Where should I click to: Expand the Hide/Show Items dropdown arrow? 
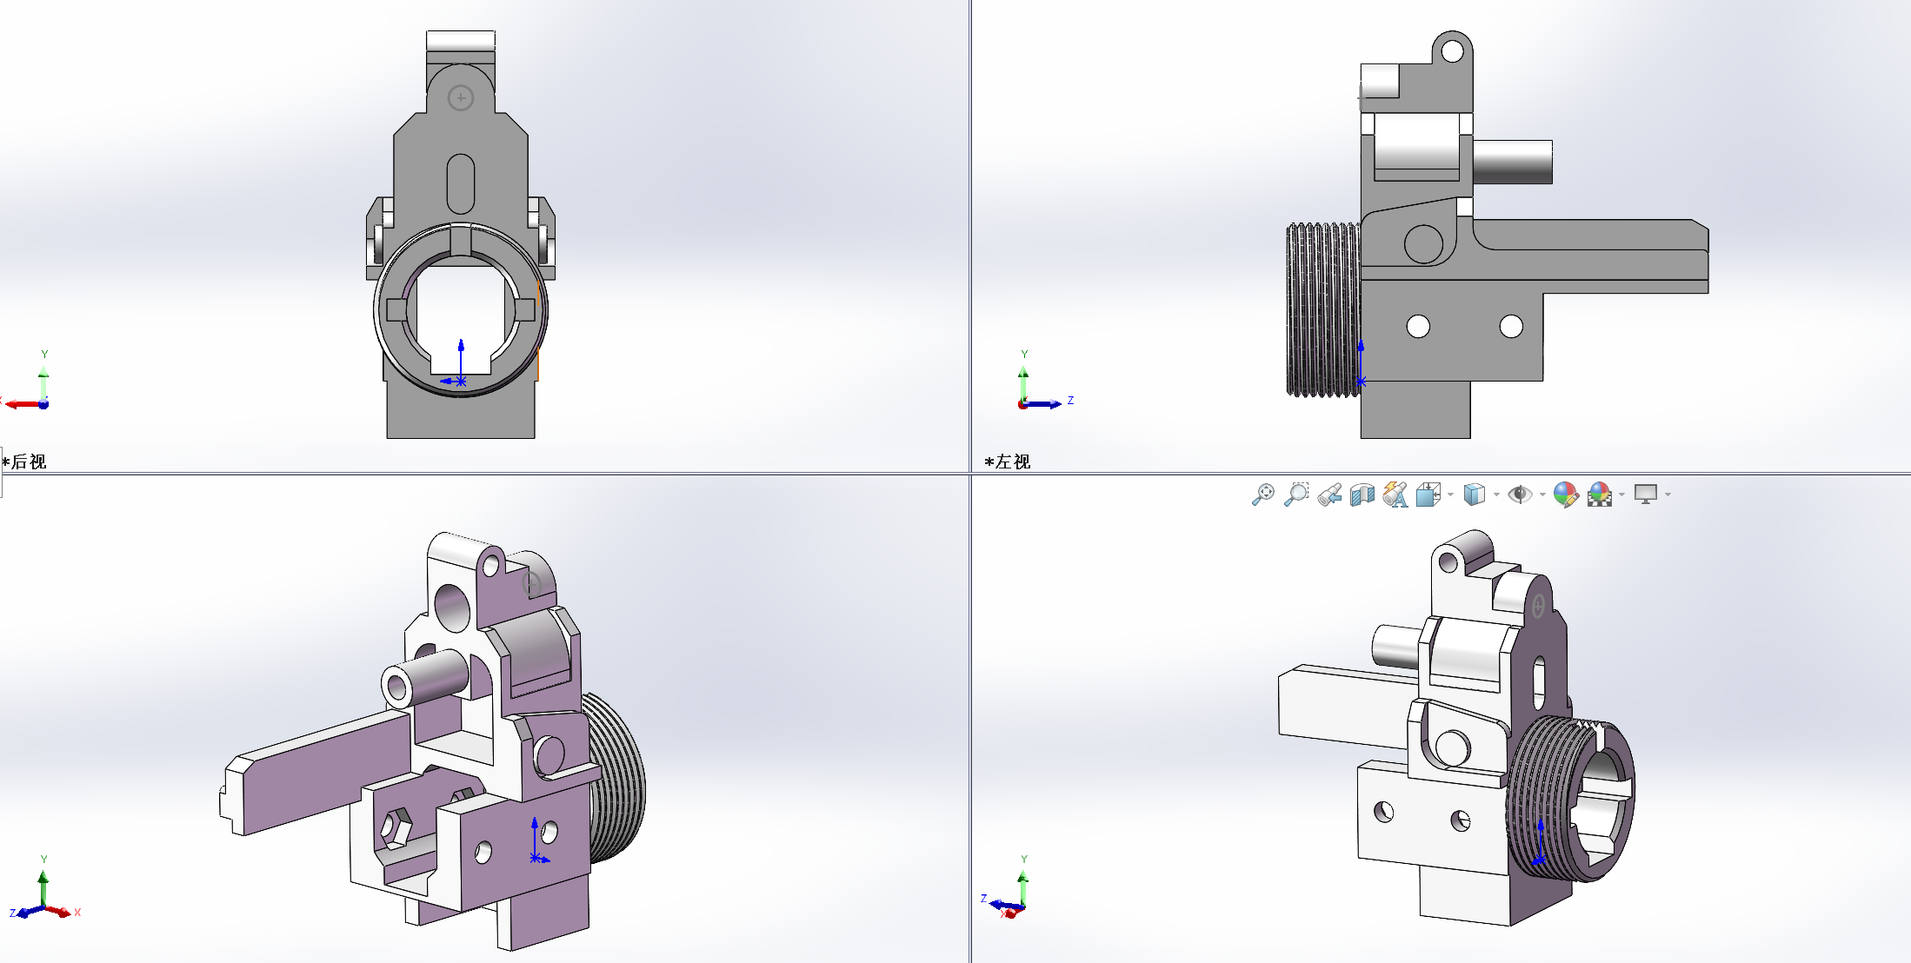[1542, 495]
